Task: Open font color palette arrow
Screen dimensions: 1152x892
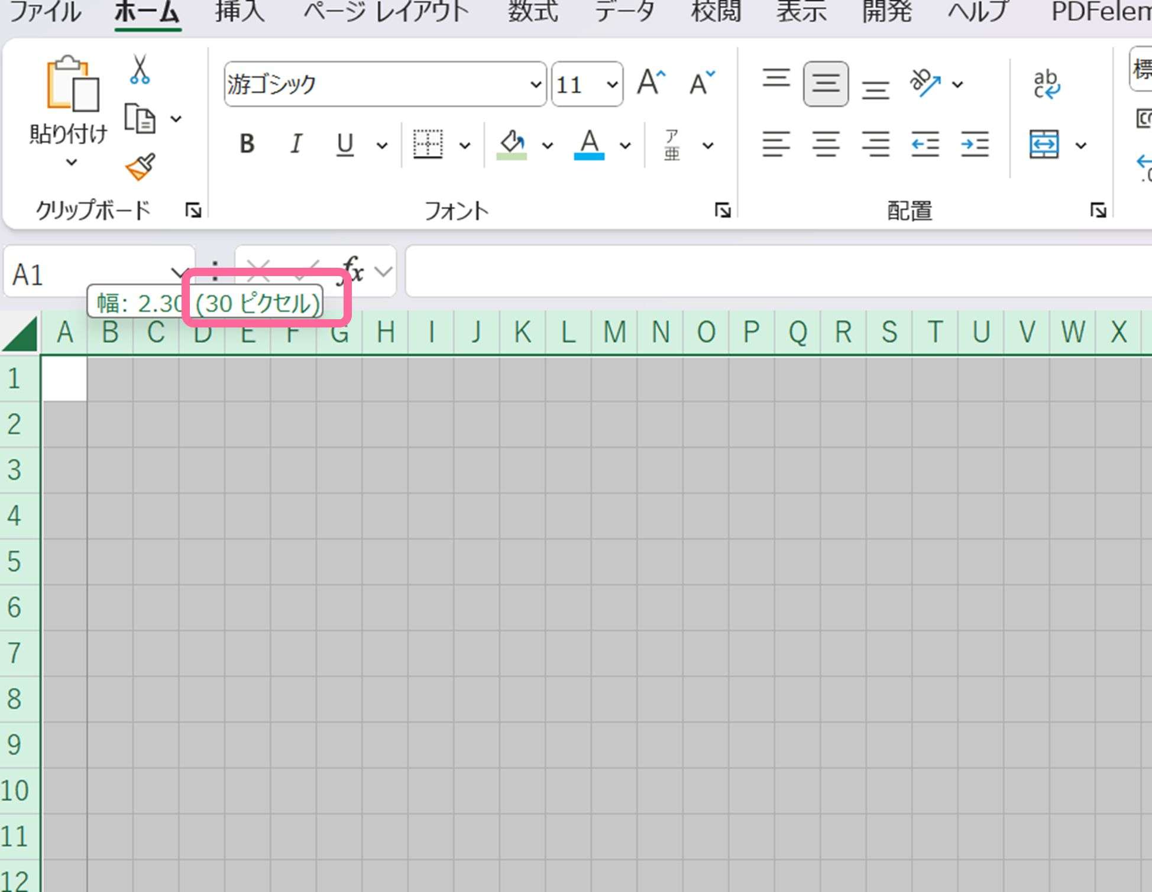Action: click(625, 145)
